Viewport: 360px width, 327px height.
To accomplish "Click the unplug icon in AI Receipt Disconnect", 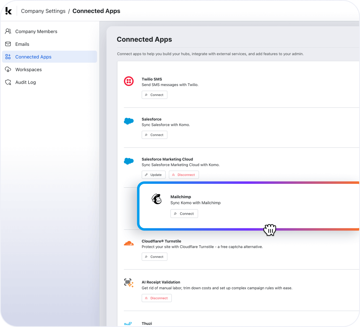I will 146,298.
